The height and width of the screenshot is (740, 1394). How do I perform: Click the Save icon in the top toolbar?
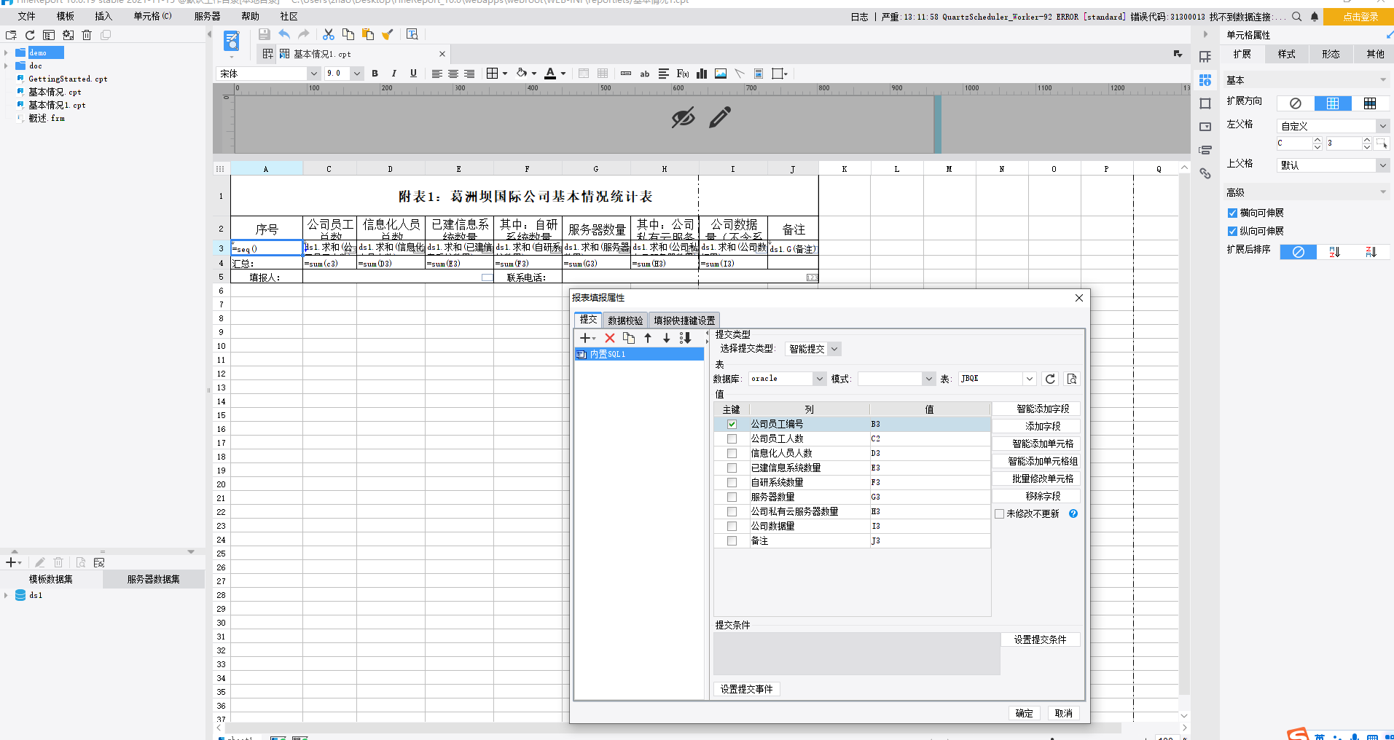click(x=264, y=34)
